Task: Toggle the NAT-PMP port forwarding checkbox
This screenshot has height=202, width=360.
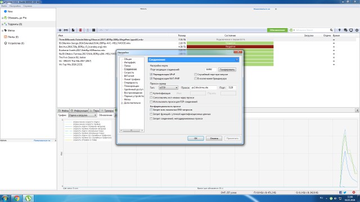Action: (151, 79)
